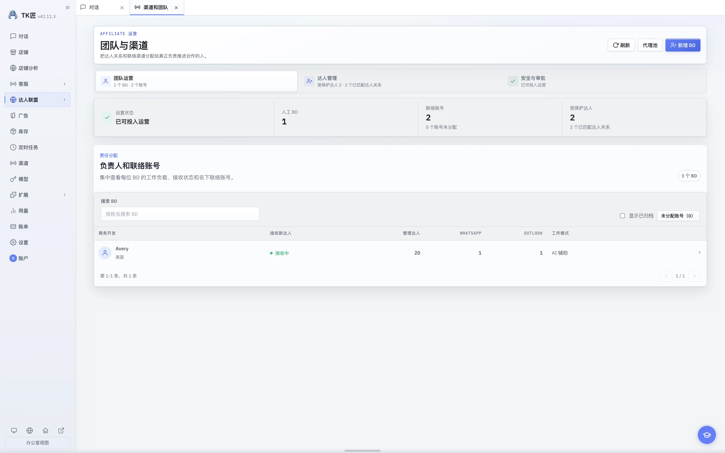Viewport: 725px width, 453px height.
Task: Open external link icon in sidebar footer
Action: (x=61, y=431)
